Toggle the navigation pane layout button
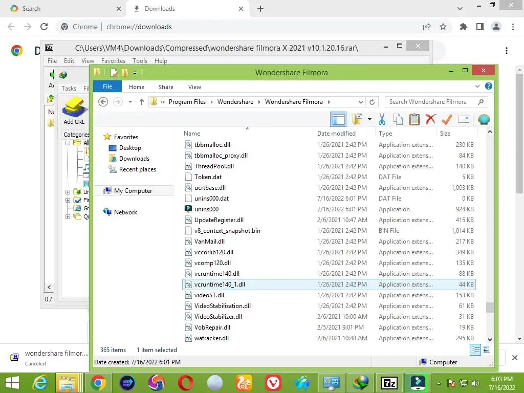 click(338, 119)
